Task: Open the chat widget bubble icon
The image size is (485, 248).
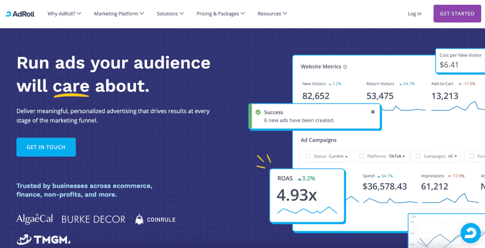Action: pos(470,233)
